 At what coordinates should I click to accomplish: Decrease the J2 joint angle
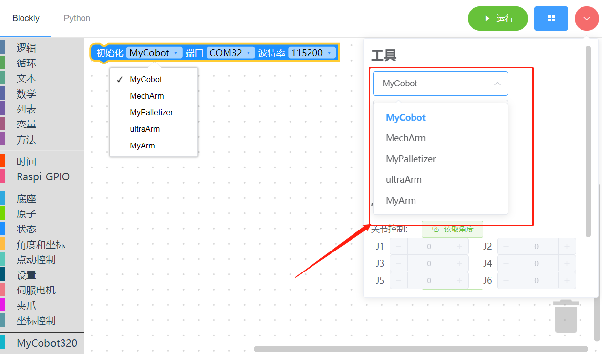[x=506, y=247]
